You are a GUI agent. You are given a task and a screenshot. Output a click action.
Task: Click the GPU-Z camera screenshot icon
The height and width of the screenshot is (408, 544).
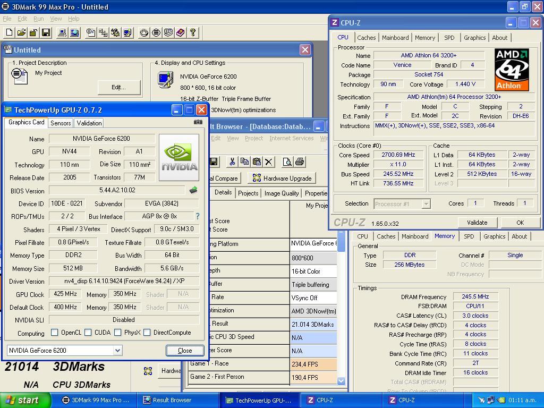pyautogui.click(x=198, y=122)
